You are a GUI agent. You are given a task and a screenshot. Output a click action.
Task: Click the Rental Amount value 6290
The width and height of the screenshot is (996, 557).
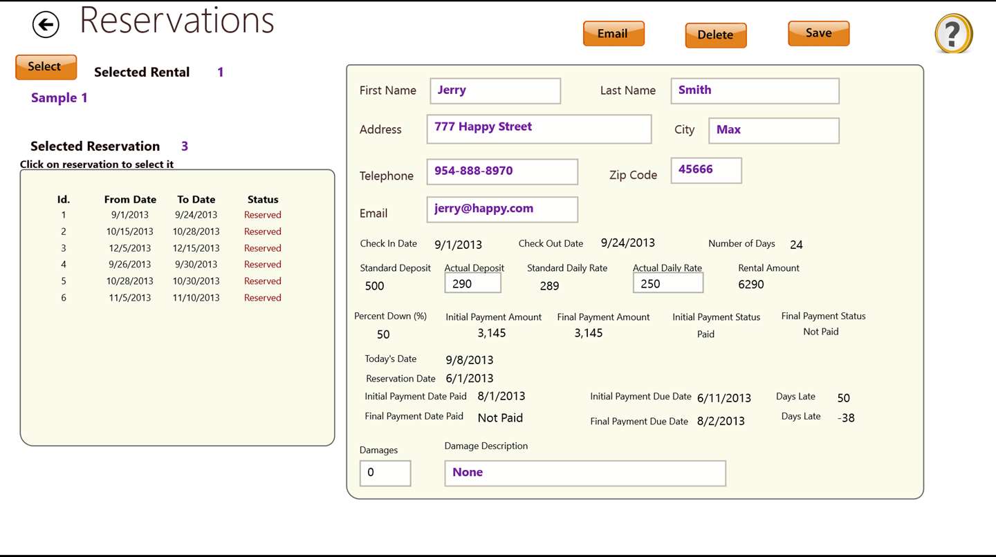751,284
